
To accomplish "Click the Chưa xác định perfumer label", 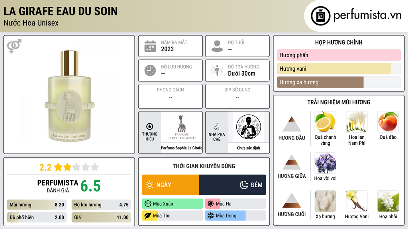I will (x=249, y=148).
